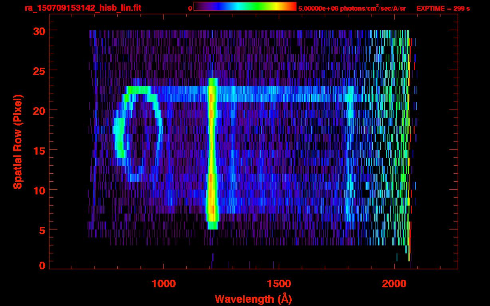
Task: Click the x-axis tick label 2000
Action: [394, 283]
